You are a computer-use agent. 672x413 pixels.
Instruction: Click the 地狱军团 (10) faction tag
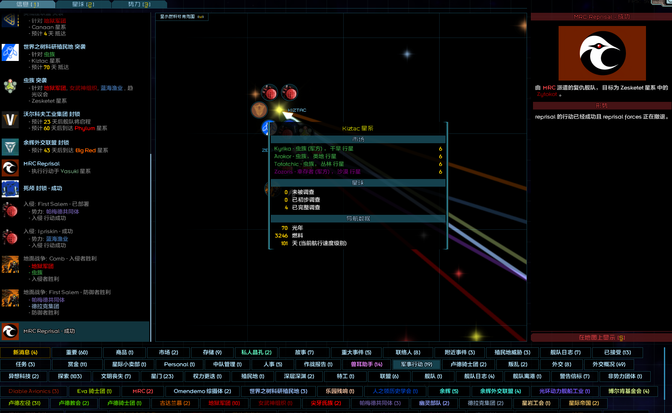click(x=224, y=403)
